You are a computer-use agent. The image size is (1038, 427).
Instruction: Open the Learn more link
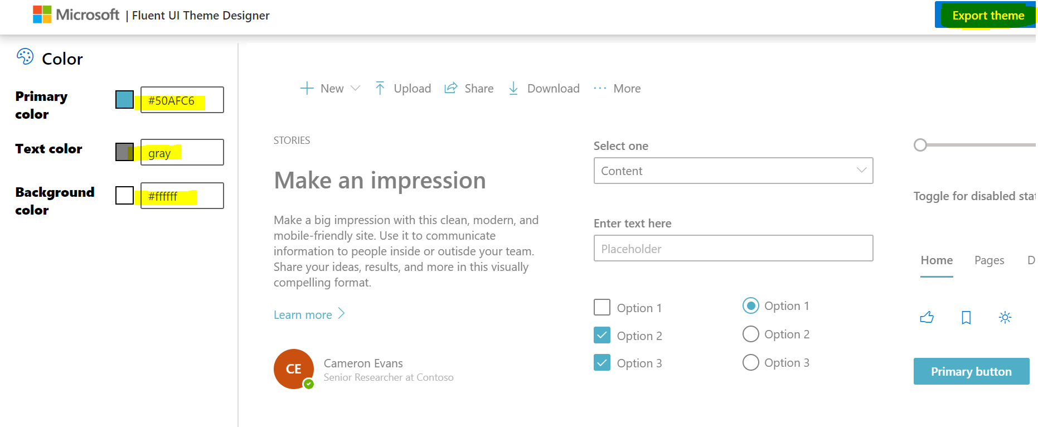coord(302,314)
